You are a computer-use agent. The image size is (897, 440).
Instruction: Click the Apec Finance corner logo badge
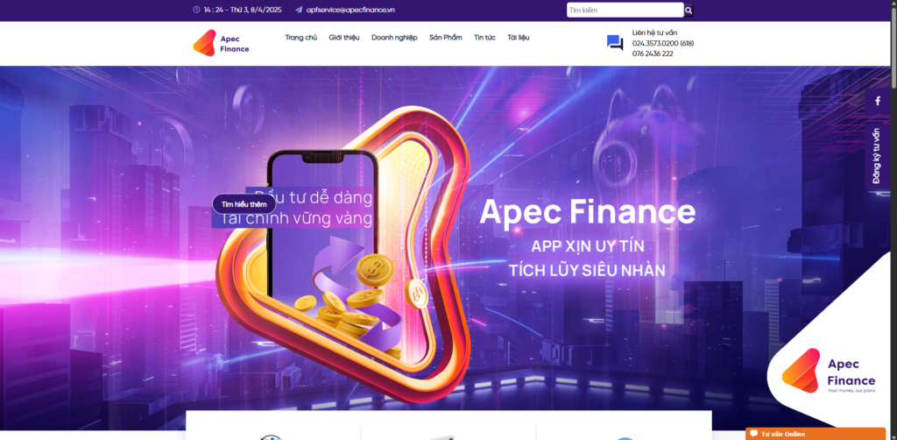829,371
